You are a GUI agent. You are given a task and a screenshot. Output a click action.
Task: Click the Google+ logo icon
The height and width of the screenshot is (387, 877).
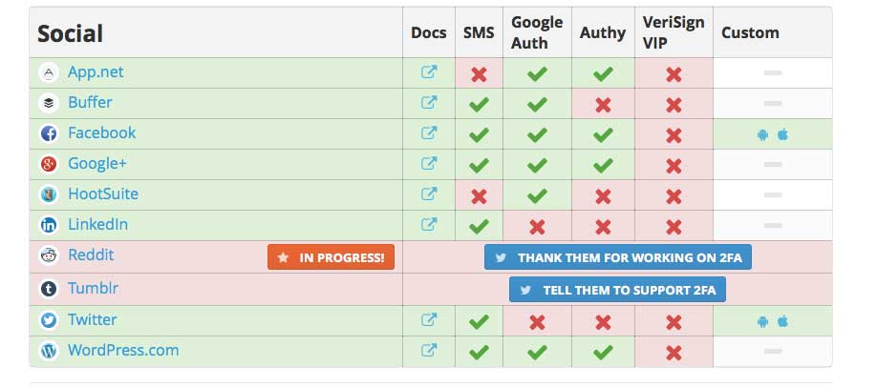click(x=49, y=164)
